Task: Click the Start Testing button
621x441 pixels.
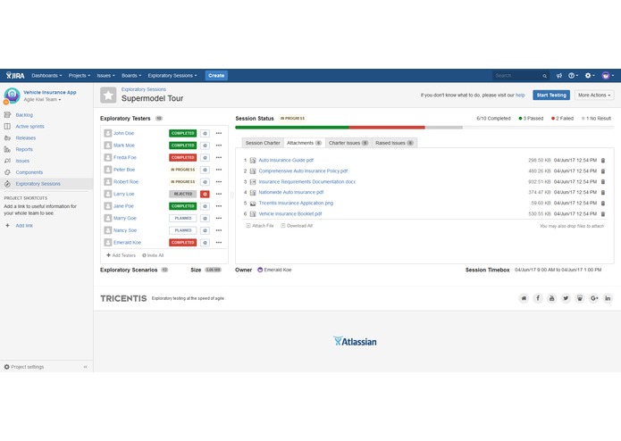Action: tap(551, 96)
